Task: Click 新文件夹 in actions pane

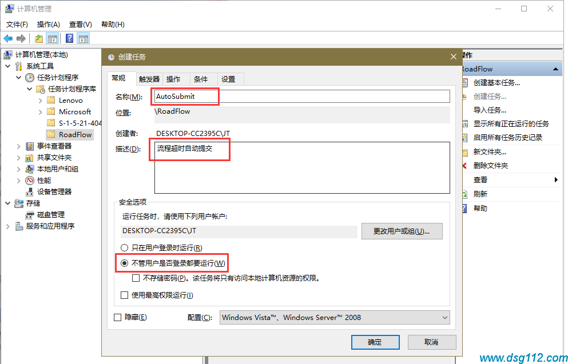Action: (490, 152)
